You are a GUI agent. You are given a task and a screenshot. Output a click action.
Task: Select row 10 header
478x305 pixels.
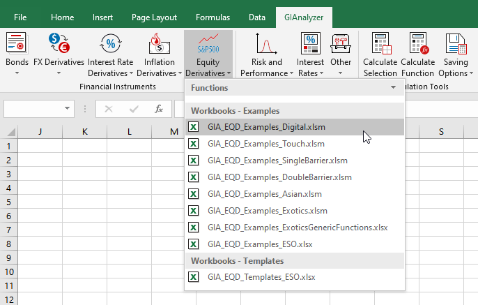click(x=9, y=271)
